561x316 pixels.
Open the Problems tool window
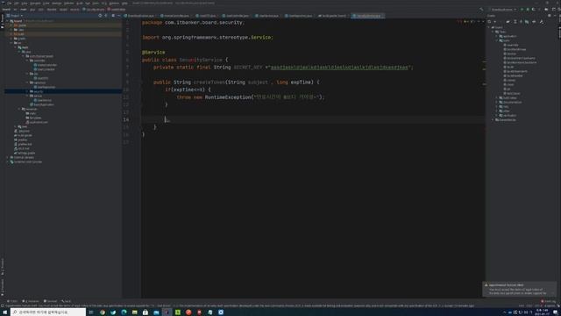32,301
